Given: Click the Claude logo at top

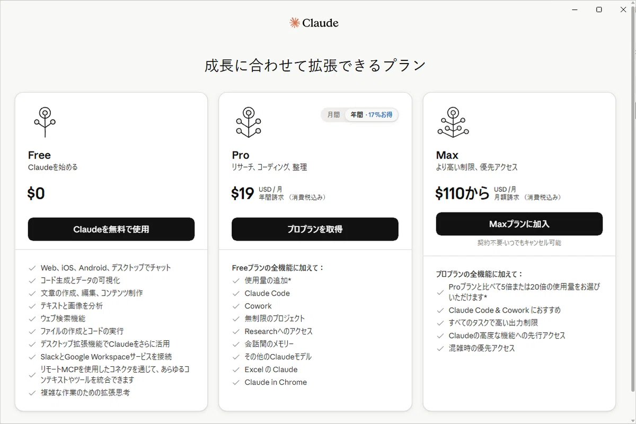Looking at the screenshot, I should tap(314, 23).
